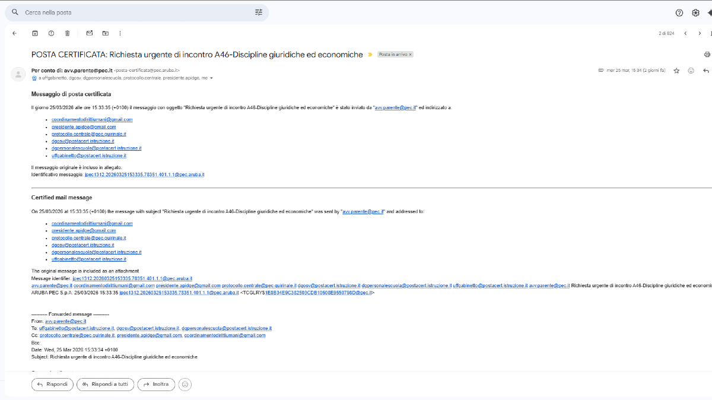This screenshot has height=400, width=712.
Task: Open the three-dot more actions menu
Action: click(x=120, y=33)
